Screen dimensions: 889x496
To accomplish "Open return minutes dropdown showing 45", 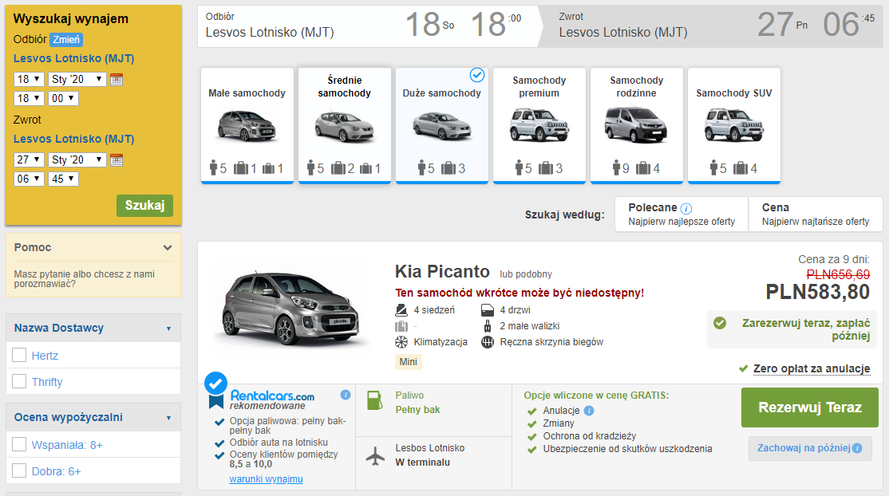I will 63,179.
